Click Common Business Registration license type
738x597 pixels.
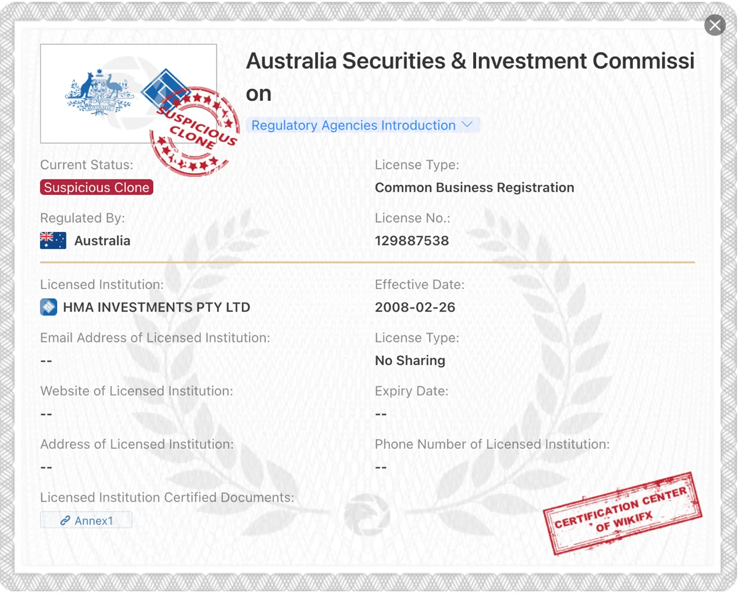click(474, 187)
